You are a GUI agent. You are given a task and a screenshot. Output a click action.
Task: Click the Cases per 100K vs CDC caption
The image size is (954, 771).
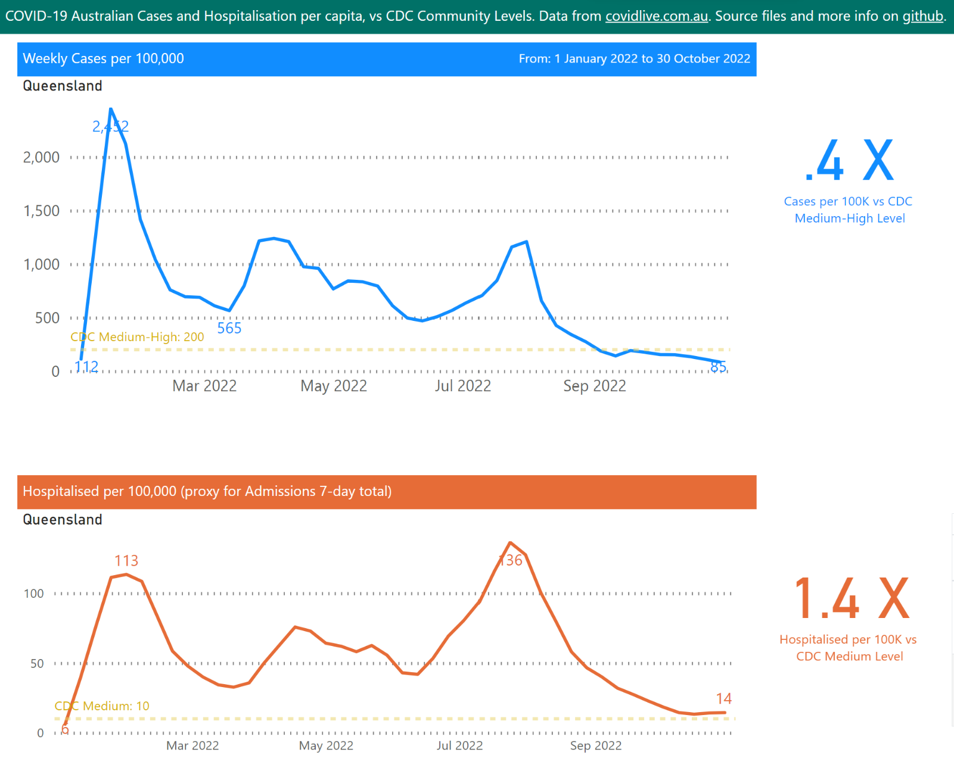(849, 210)
